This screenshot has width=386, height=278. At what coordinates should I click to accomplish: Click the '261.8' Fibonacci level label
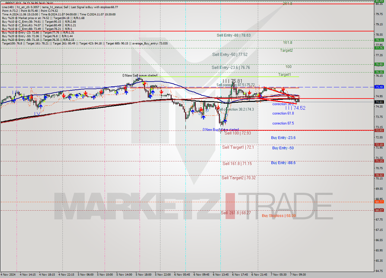coord(287,4)
